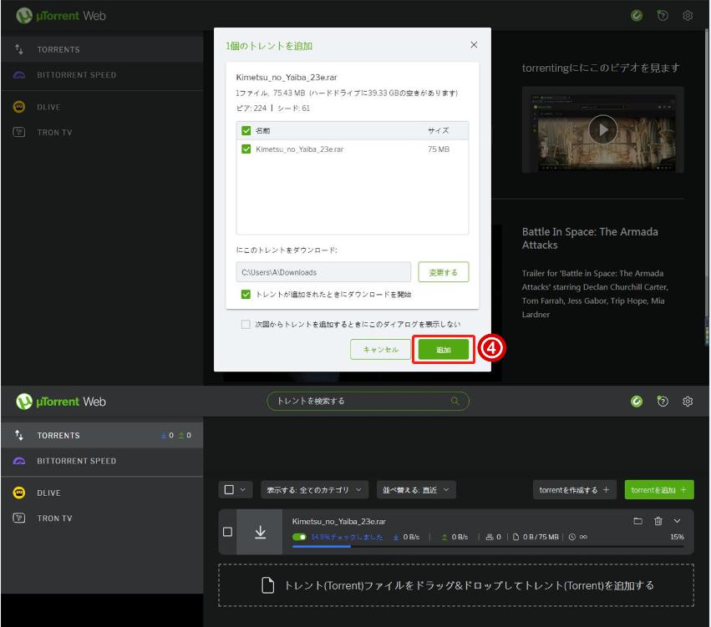Image resolution: width=711 pixels, height=627 pixels.
Task: Open settings gear in the lower header bar
Action: [688, 402]
